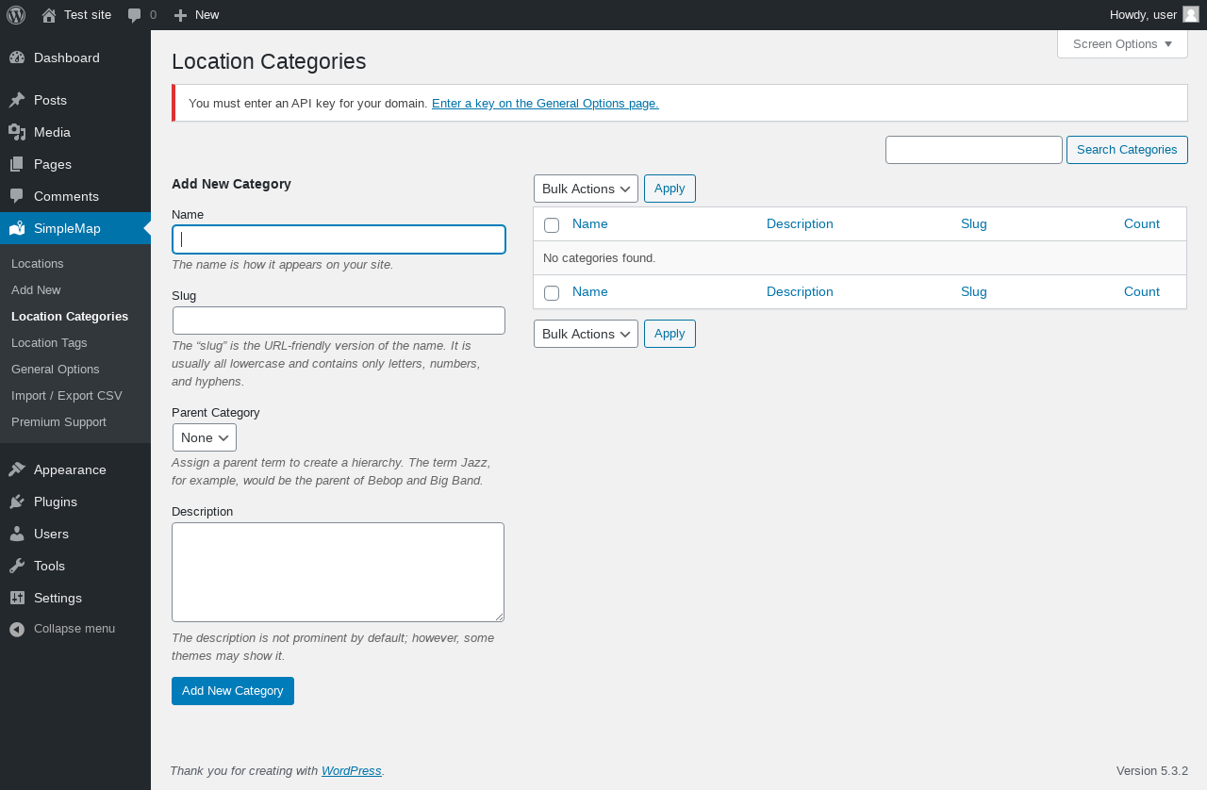Tick the select-all checkbox in table footer

(552, 293)
